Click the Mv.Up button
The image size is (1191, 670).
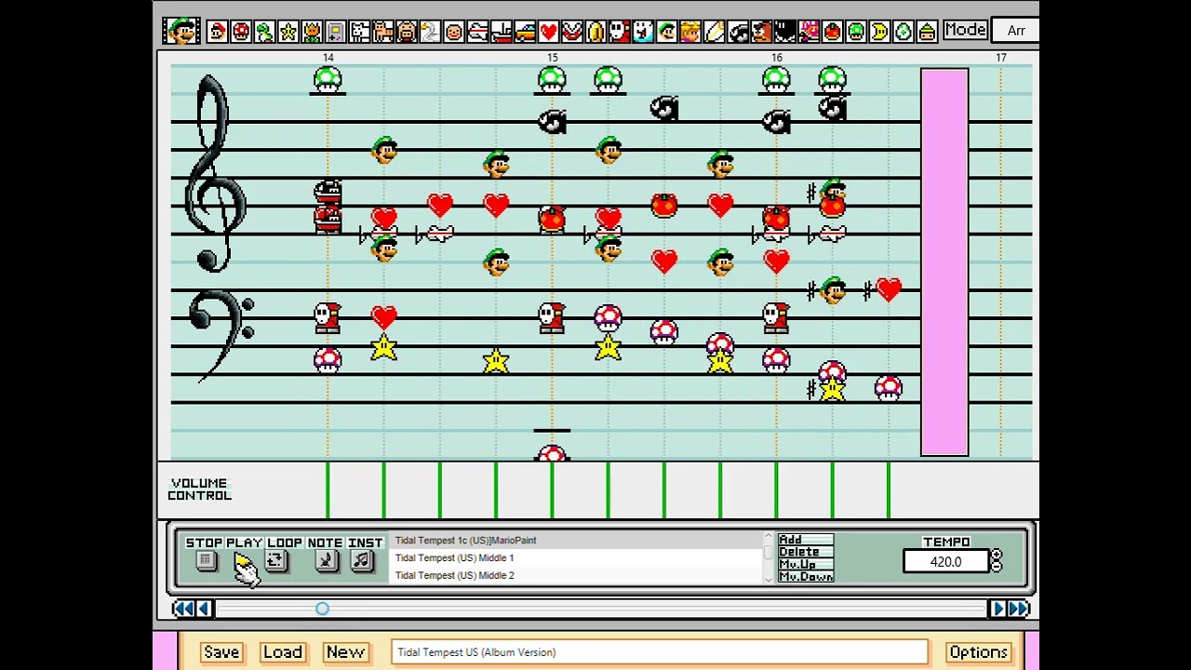coord(806,564)
